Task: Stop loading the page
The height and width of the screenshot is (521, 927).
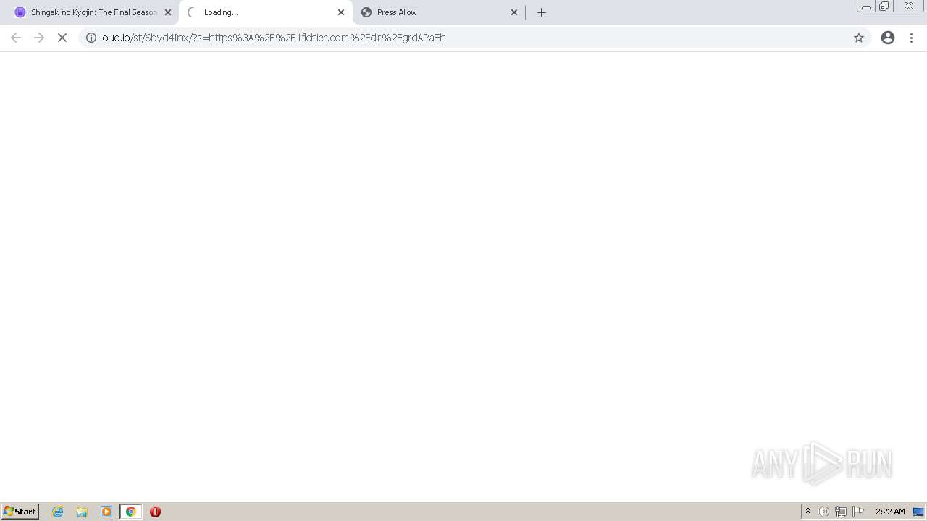Action: click(x=62, y=38)
